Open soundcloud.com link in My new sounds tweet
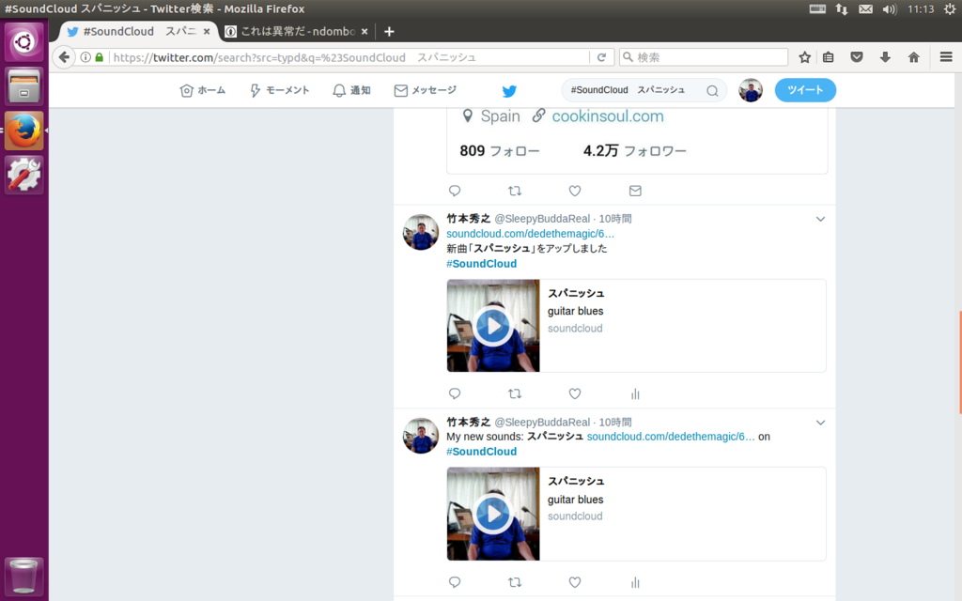 (x=671, y=437)
